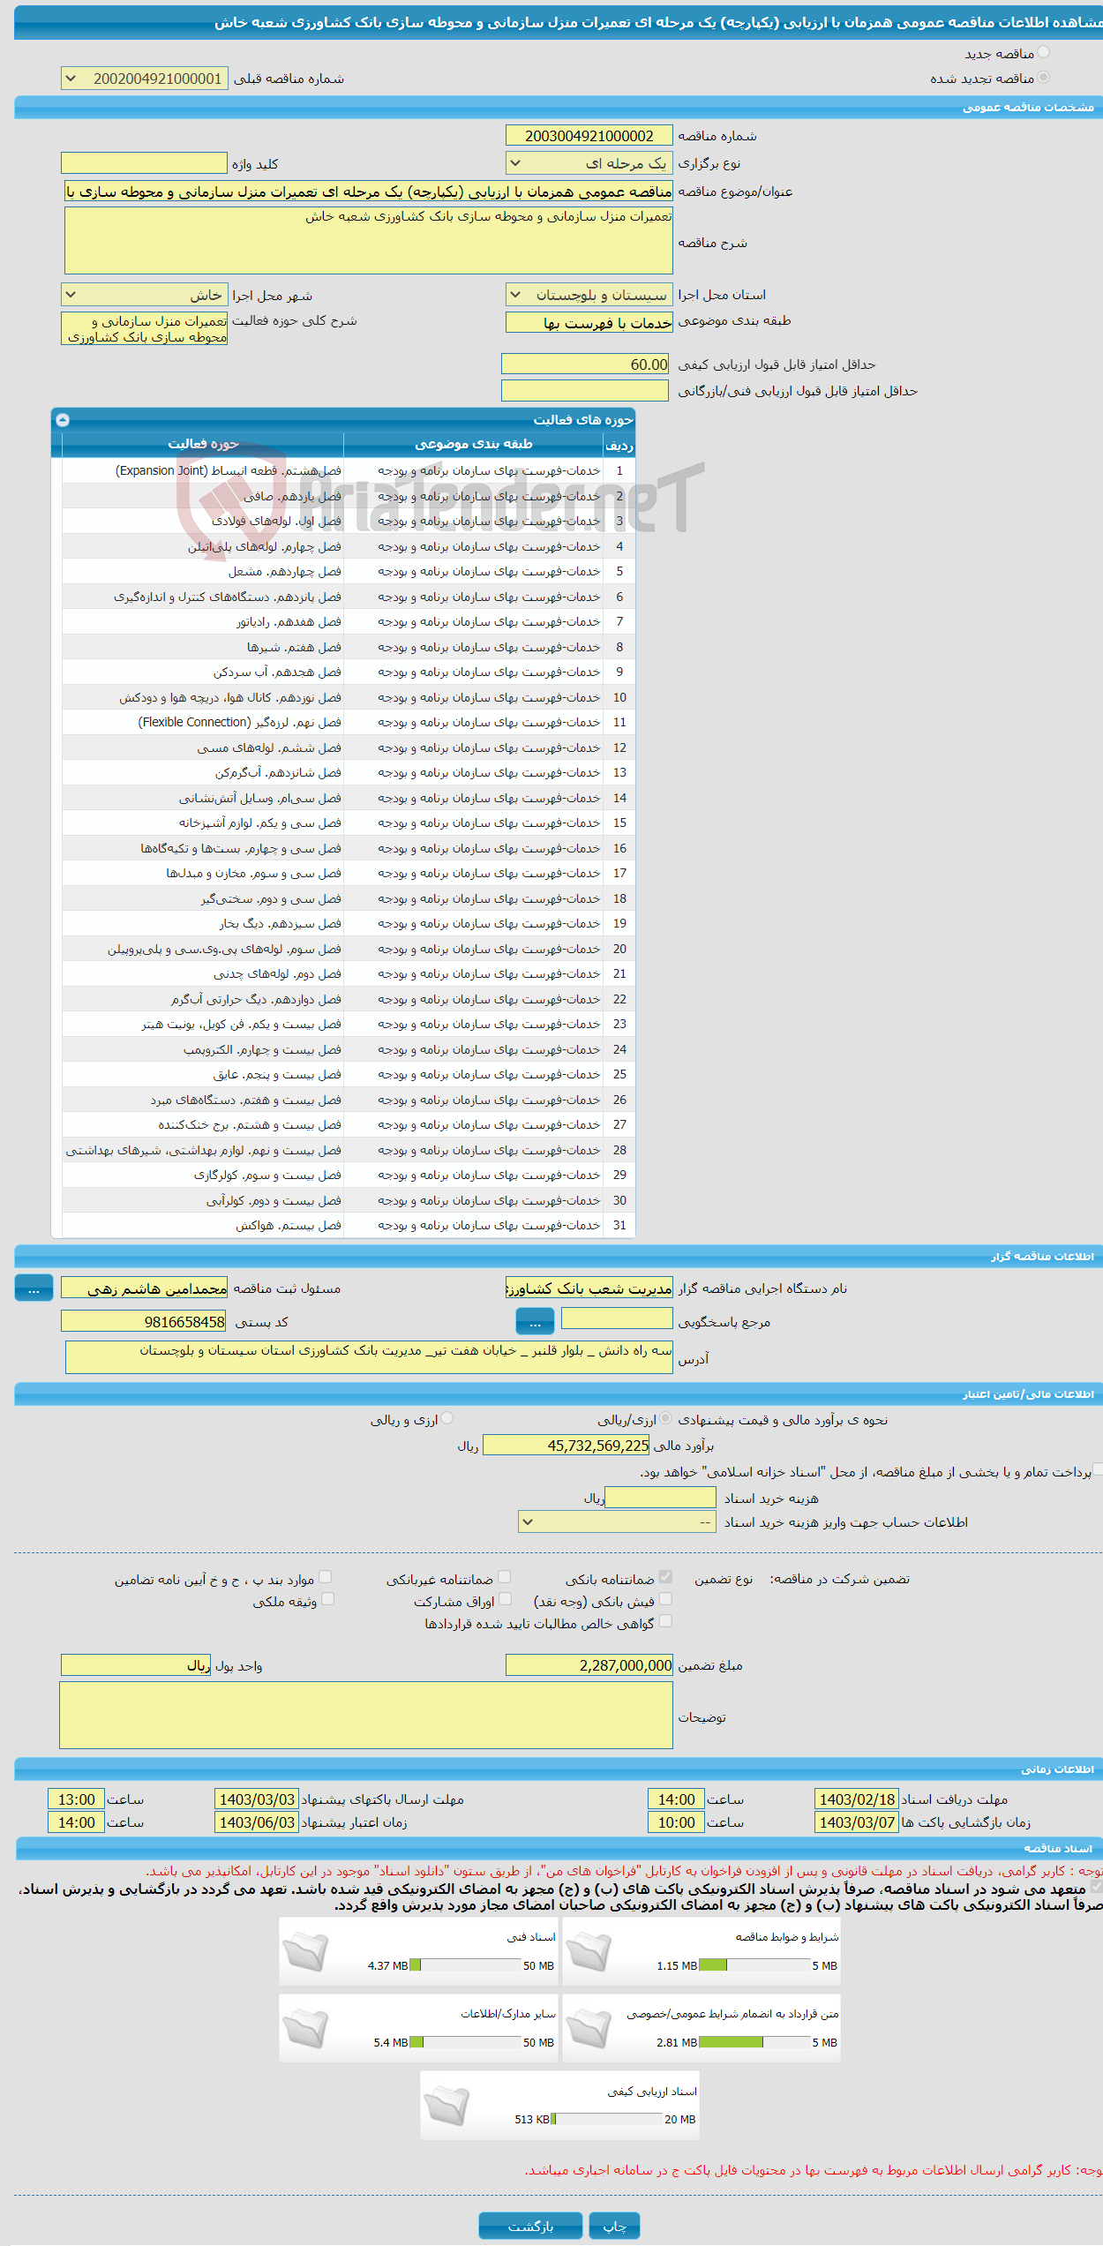The width and height of the screenshot is (1103, 2246).
Task: Open the سایر مدارک/اطلاعات folder icon
Action: tap(305, 2028)
